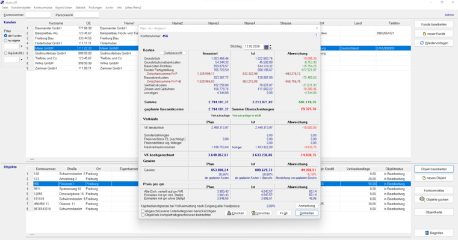Open the dropdown below 'nur eigene' filter
This screenshot has height=240, width=458.
click(21, 46)
